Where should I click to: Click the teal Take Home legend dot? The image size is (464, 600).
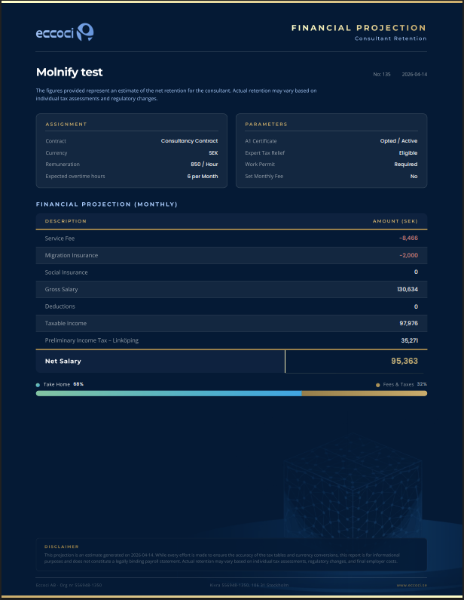[38, 385]
